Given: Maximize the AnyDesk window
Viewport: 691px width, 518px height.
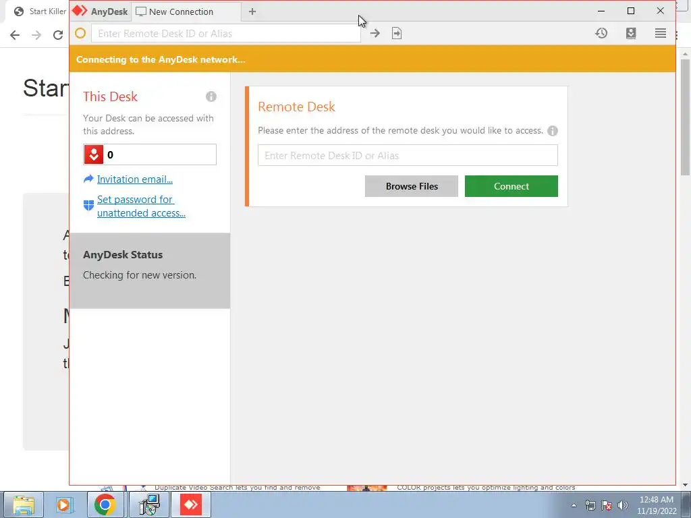Looking at the screenshot, I should 631,11.
